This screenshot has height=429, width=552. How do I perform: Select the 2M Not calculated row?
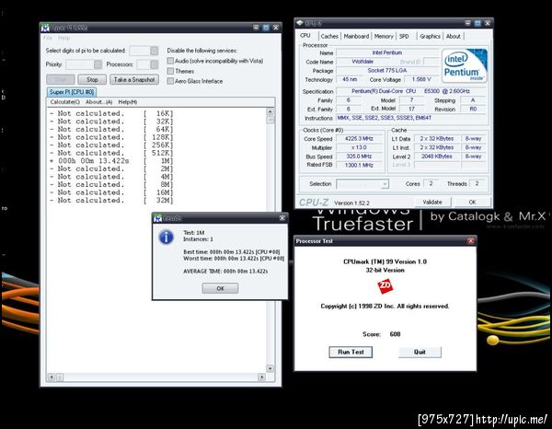111,168
